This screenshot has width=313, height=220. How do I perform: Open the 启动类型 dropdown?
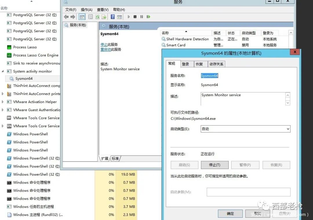tap(245, 129)
